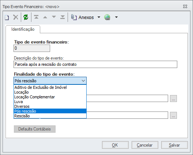
Task: Choose highlighted Pós rescisão list option
Action: 50,111
